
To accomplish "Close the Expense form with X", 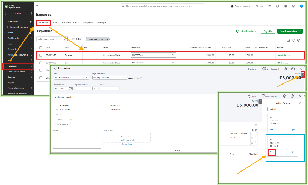I will pos(301,69).
